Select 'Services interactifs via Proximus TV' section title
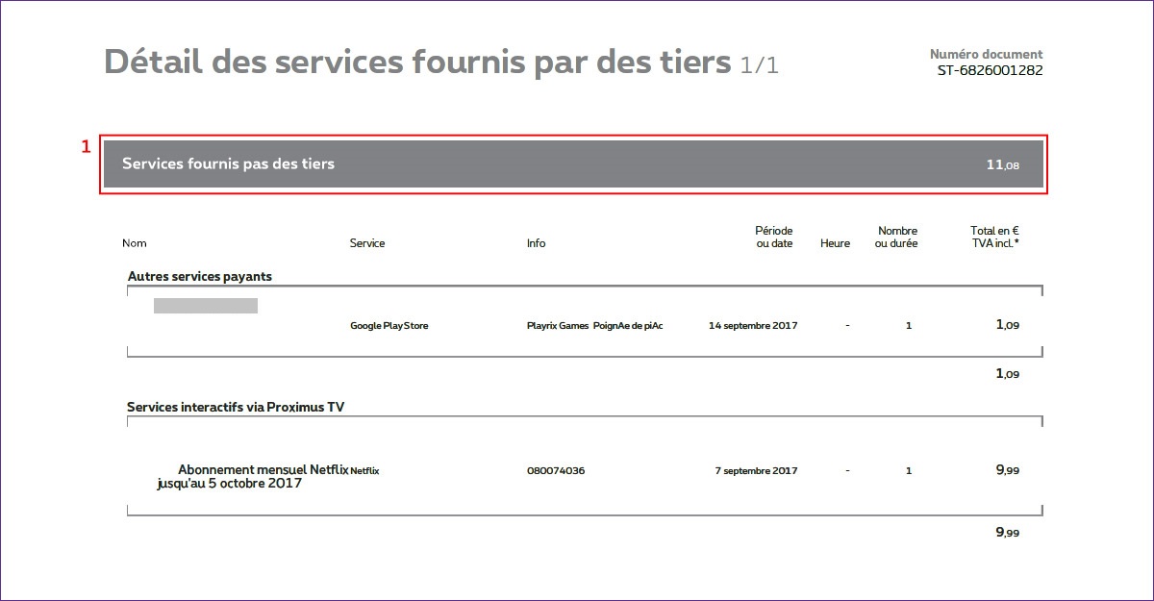Image resolution: width=1154 pixels, height=601 pixels. [x=236, y=408]
